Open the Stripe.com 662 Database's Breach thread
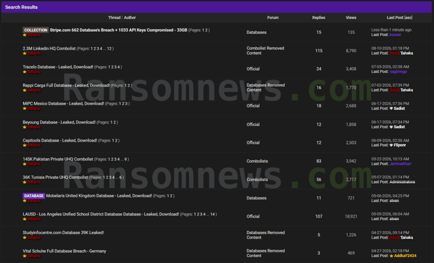Screen dimensions: 434x263 click(118, 30)
